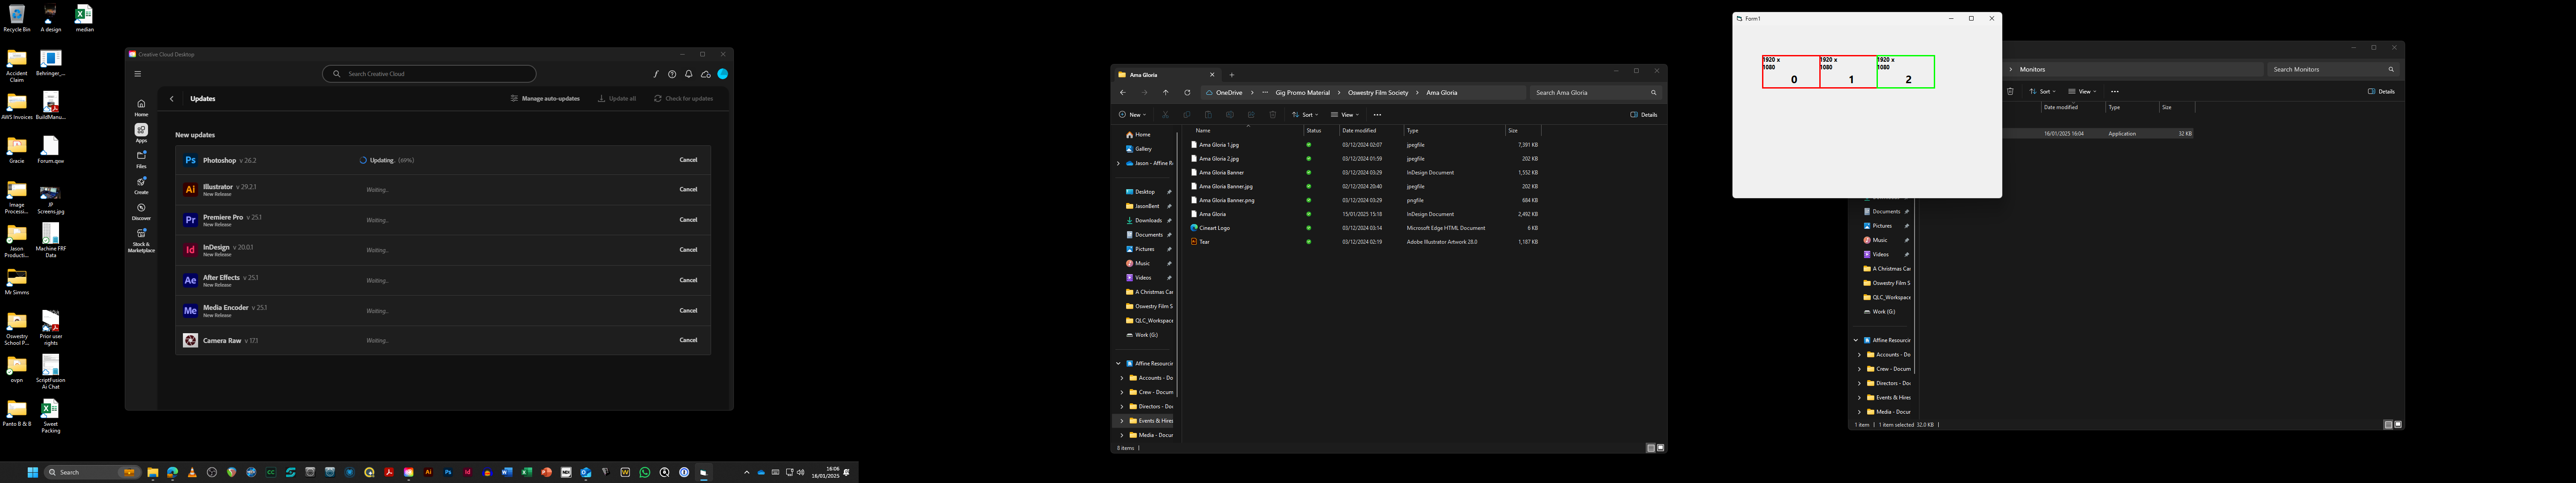Click Up arrow in Ama Gloria explorer
2576x483 pixels.
[1166, 93]
